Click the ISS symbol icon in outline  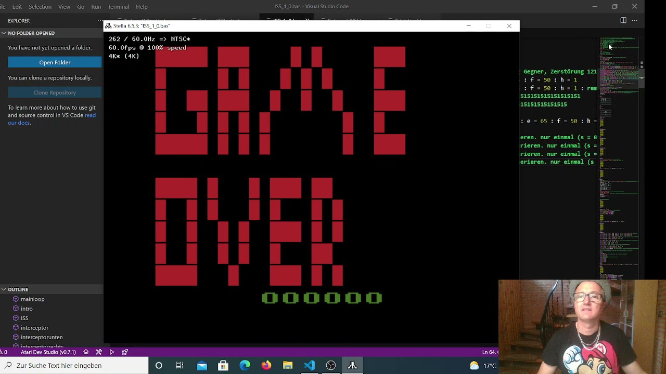pyautogui.click(x=16, y=318)
